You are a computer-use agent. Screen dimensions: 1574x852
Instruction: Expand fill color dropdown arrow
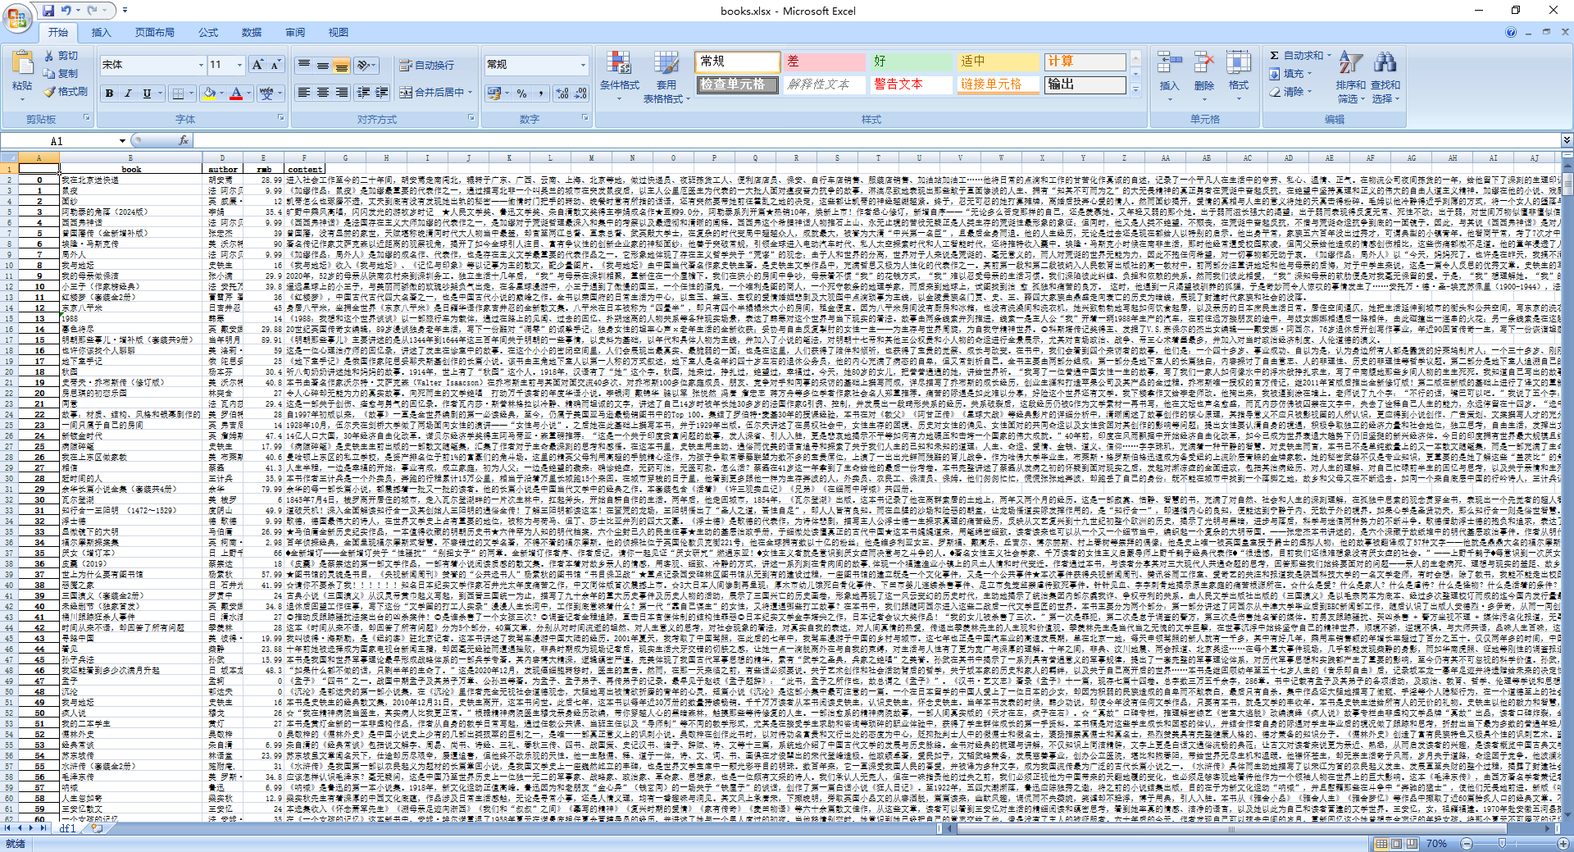coord(222,93)
